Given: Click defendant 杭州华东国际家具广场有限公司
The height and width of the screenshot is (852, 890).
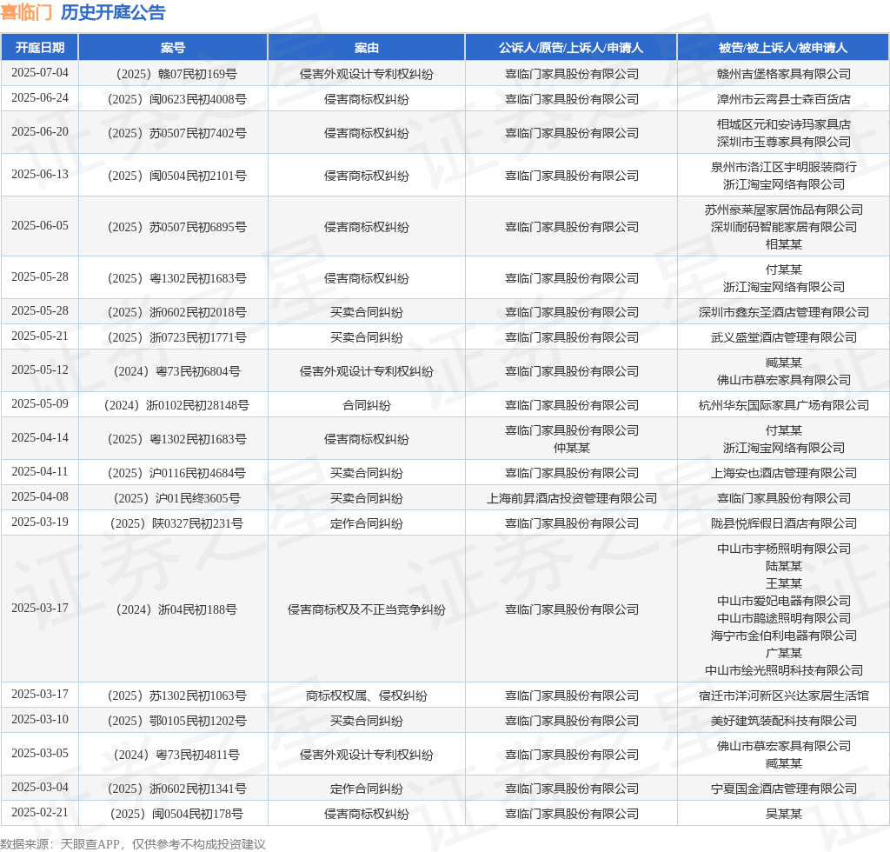Looking at the screenshot, I should pyautogui.click(x=784, y=405).
